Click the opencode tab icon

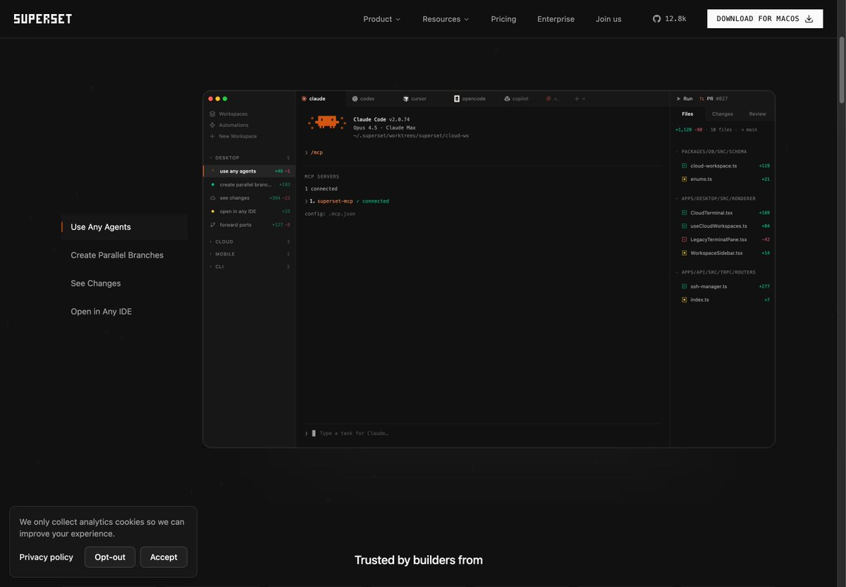click(457, 99)
